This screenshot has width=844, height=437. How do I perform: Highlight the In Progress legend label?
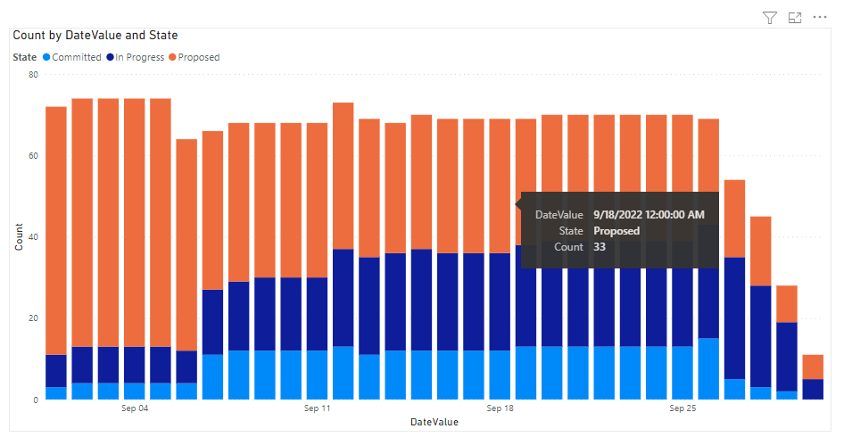(x=140, y=57)
